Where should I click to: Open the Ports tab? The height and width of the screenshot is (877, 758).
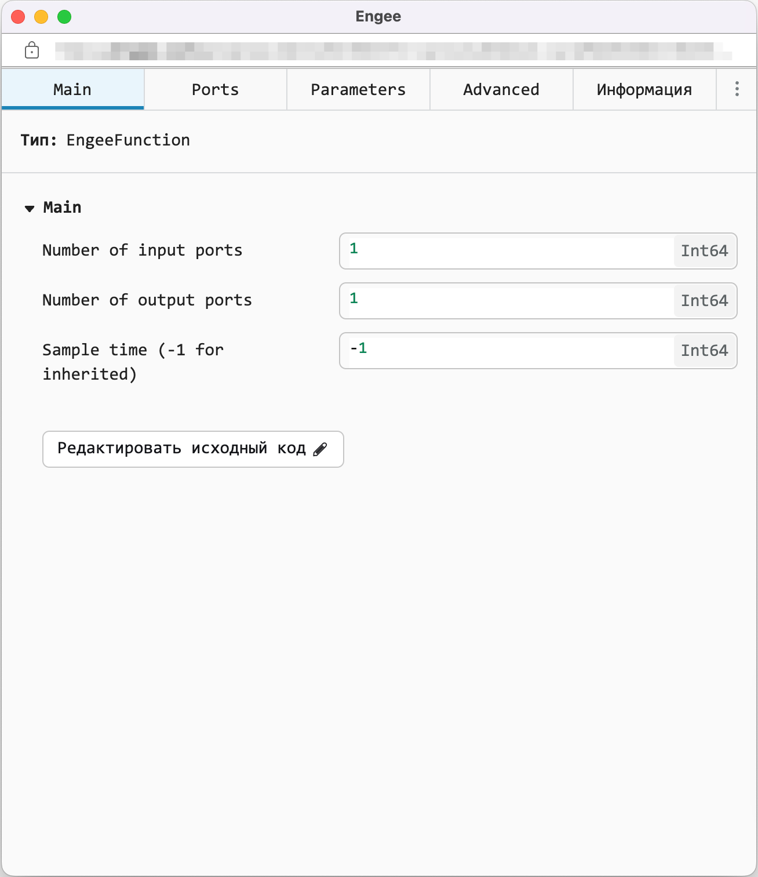point(216,89)
